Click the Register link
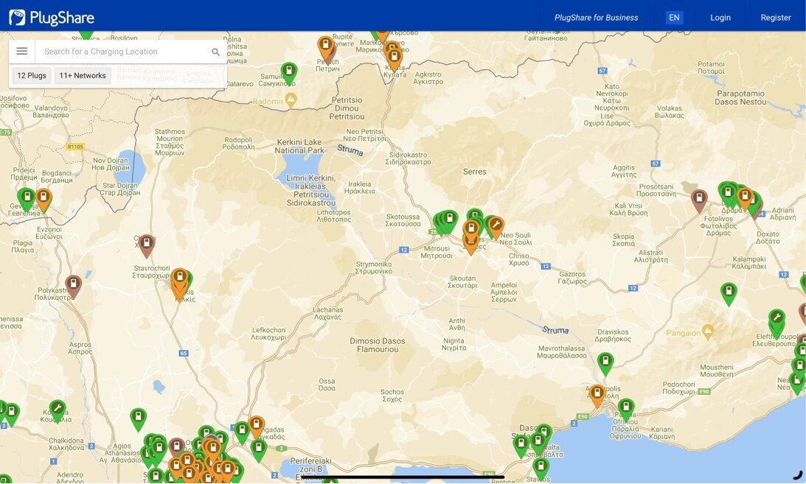 click(x=776, y=18)
